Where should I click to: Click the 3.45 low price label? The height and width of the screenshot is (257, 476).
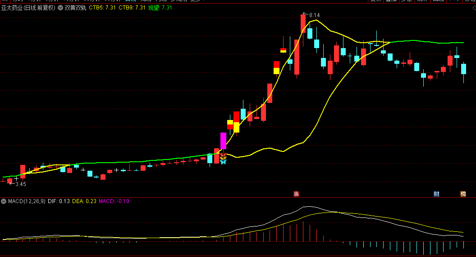(x=21, y=184)
